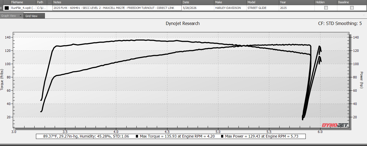
Task: Sort by the FileName column header
Action: (23, 2)
